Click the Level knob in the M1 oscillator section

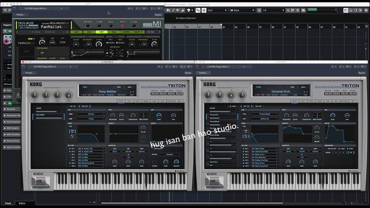(x=42, y=42)
